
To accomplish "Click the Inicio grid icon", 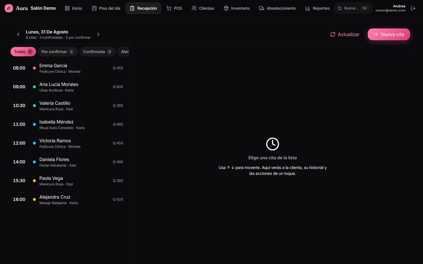I will [67, 8].
